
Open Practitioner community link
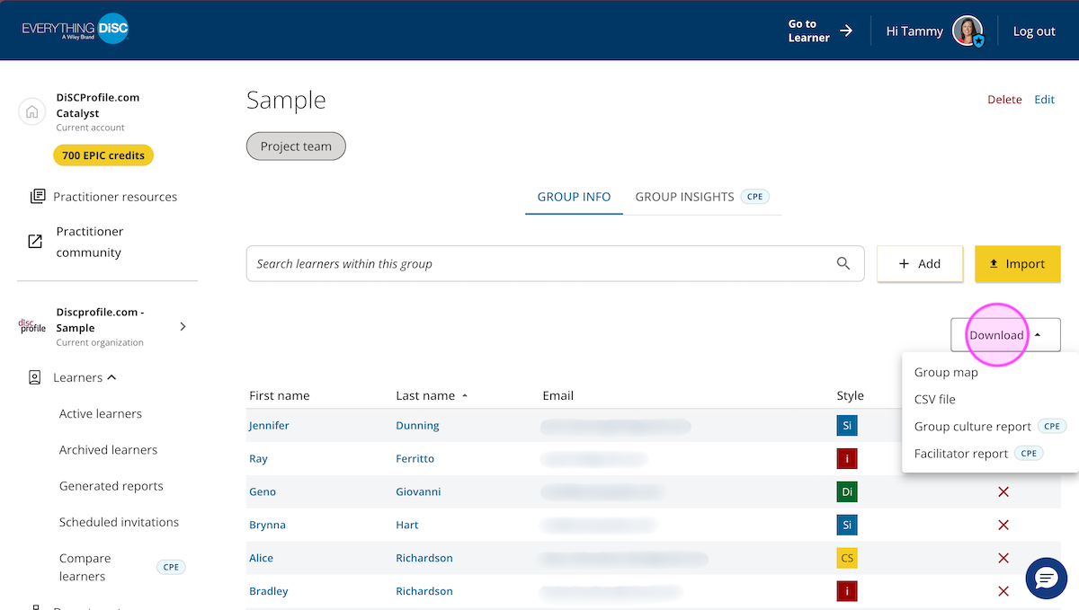pos(90,242)
